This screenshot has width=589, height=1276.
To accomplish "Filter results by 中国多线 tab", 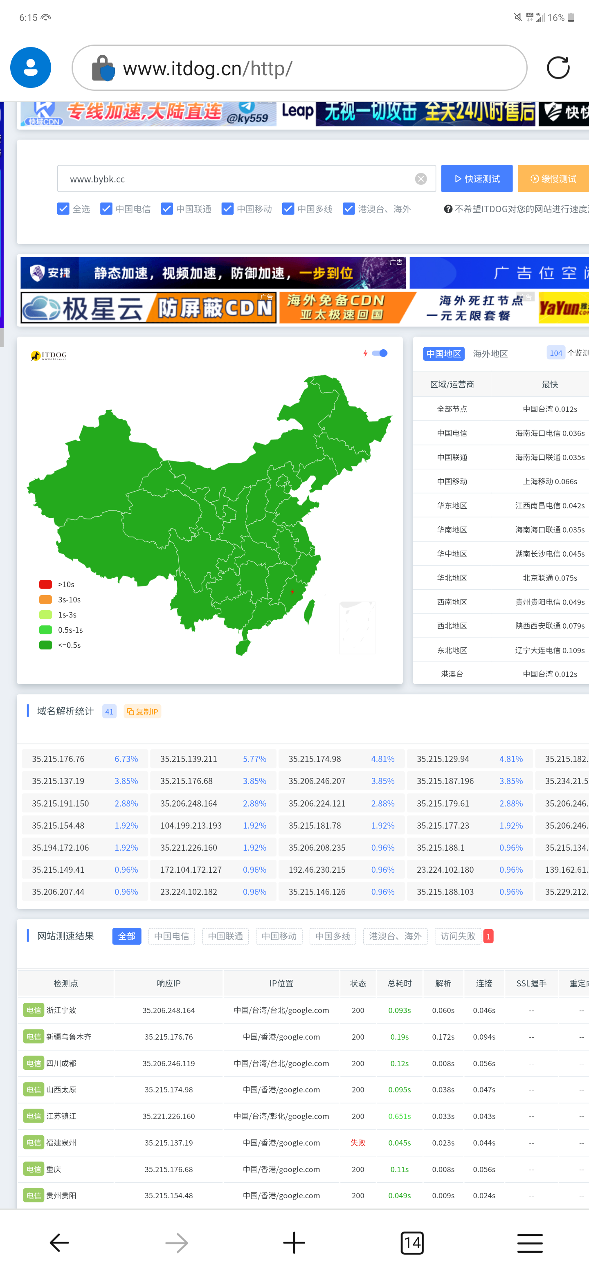I will point(333,936).
